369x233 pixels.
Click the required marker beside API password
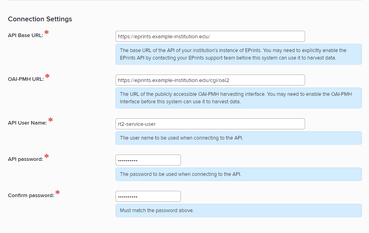(47, 157)
